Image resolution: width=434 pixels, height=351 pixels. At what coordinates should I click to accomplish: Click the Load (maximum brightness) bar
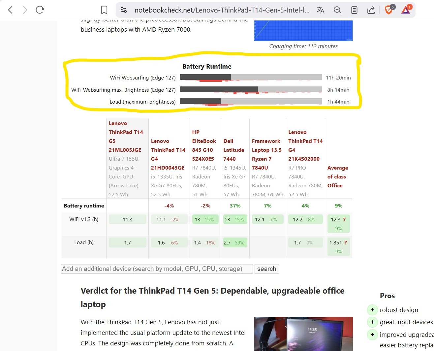251,101
